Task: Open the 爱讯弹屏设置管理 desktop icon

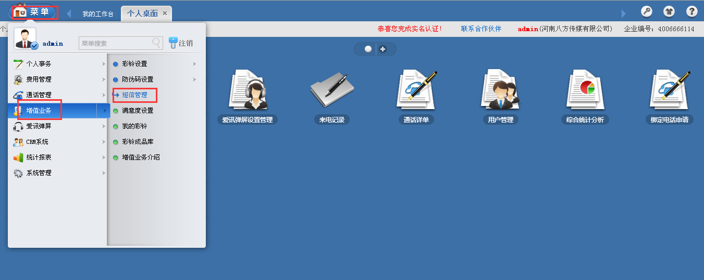Action: 247,91
